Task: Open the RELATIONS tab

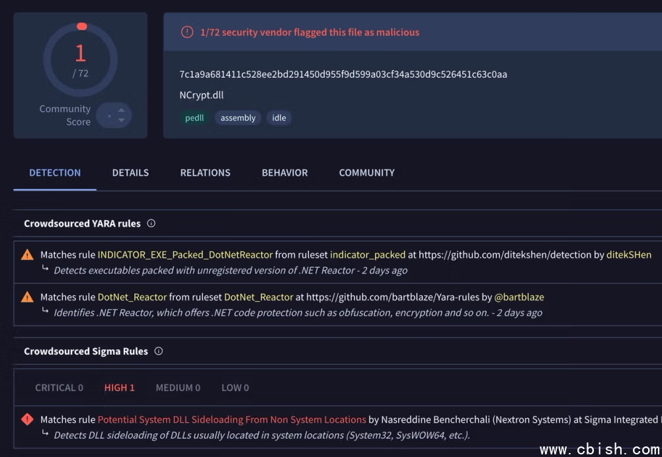Action: [205, 173]
